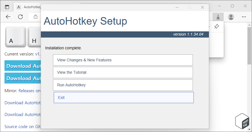
Task: Open View Changes & New Features
Action: pyautogui.click(x=123, y=60)
